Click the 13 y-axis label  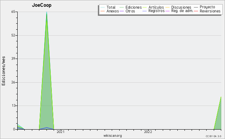tap(13, 106)
